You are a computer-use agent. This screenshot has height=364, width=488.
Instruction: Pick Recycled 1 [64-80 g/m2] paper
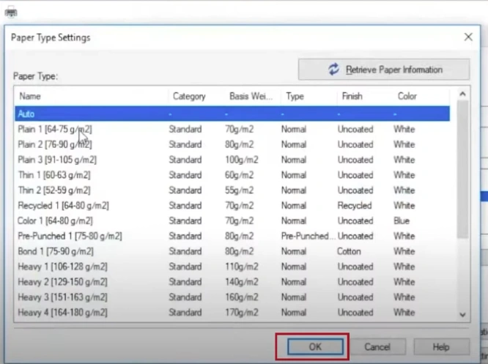232,205
